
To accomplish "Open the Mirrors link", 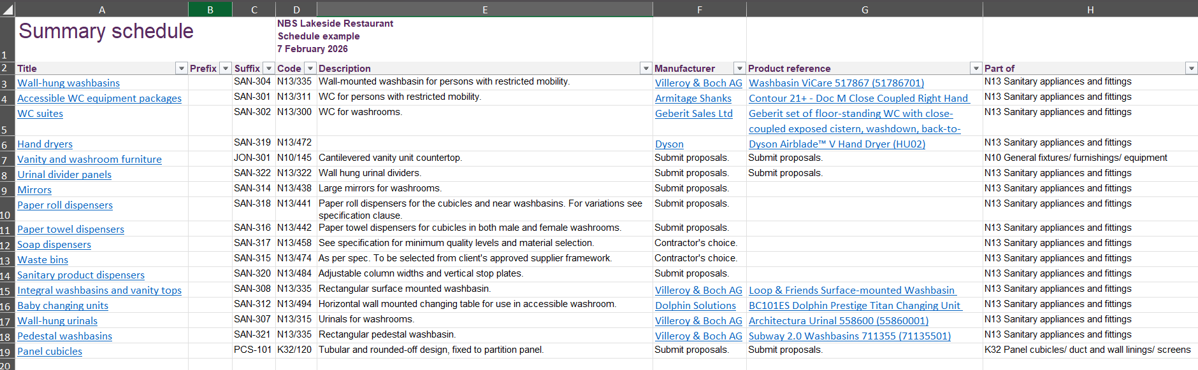I will (x=34, y=190).
